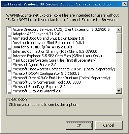Select "Microsoft Euro Conversion Tool 1.00.0000" text
The image size is (129, 134).
click(x=46, y=82)
